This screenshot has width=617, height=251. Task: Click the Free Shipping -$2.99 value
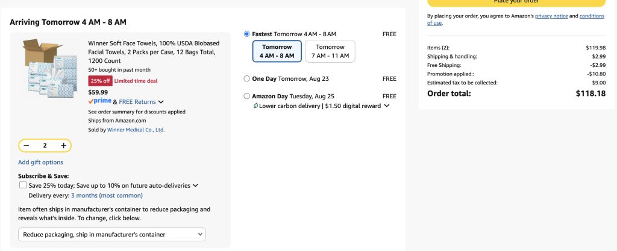point(598,65)
